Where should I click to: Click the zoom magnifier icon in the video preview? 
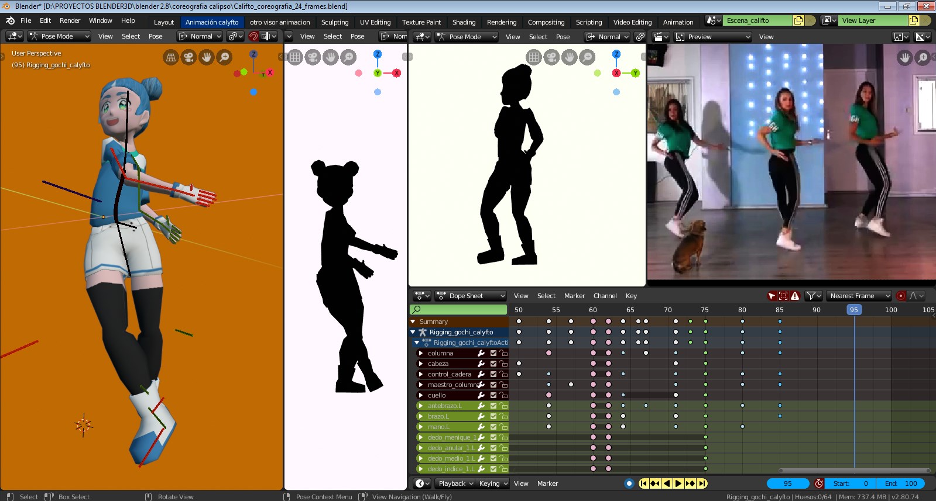pyautogui.click(x=923, y=58)
